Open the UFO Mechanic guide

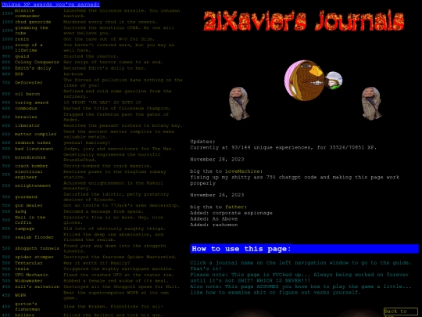31,275
